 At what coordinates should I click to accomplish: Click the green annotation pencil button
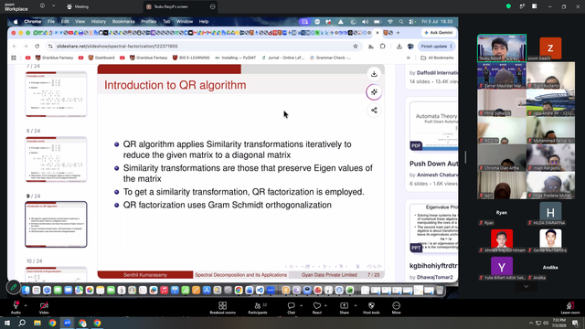click(14, 287)
